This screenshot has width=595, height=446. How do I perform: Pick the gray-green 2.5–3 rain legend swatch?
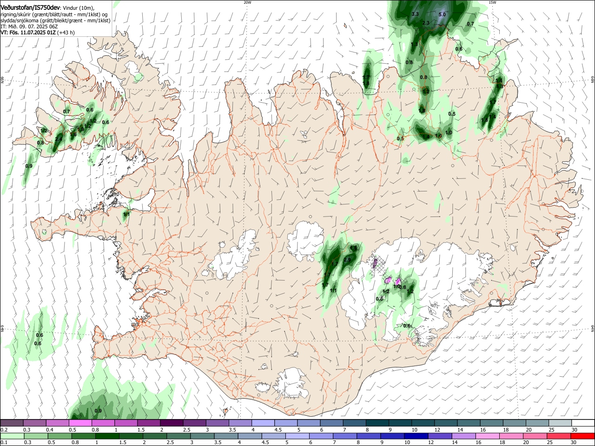tap(178, 436)
